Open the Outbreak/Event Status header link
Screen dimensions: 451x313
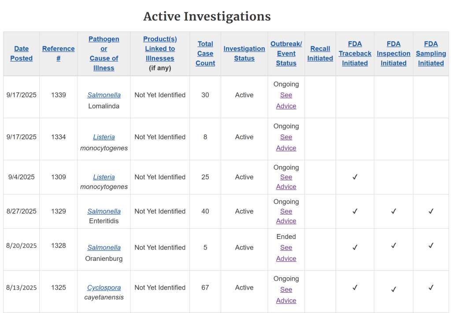[x=286, y=53]
